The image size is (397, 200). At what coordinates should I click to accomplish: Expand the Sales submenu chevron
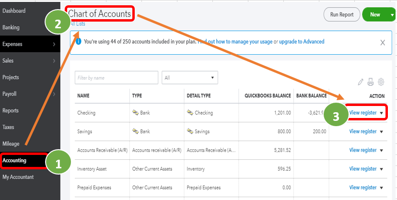[54, 61]
